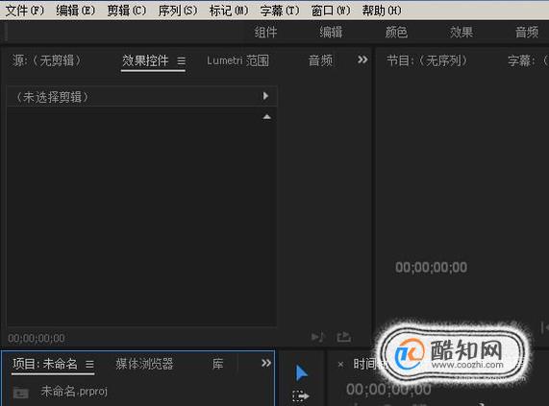Expand the source panel tabs overflow chevron
Screen dimensions: 549x406
[362, 60]
